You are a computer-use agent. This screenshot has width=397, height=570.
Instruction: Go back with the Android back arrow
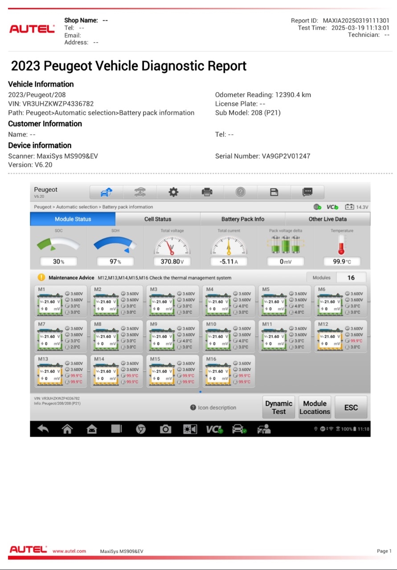coord(43,429)
